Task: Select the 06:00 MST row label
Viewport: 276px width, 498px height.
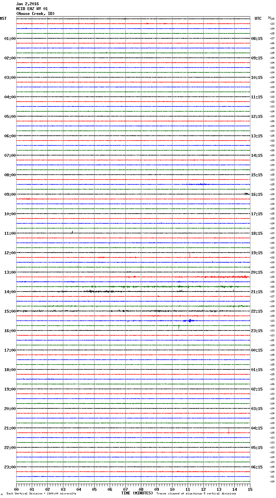Action: [10, 136]
